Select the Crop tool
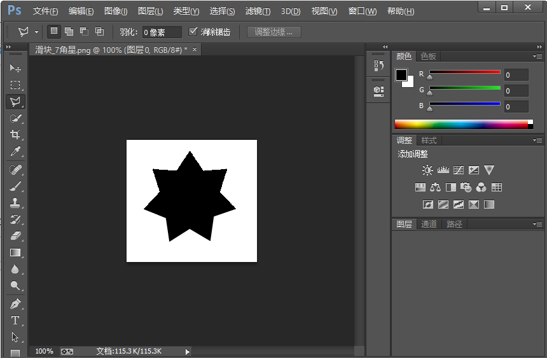The image size is (547, 358). click(15, 135)
